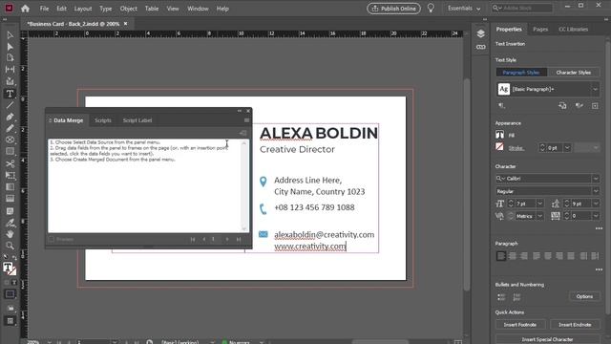Select the Pen tool
Image resolution: width=611 pixels, height=344 pixels.
click(11, 117)
